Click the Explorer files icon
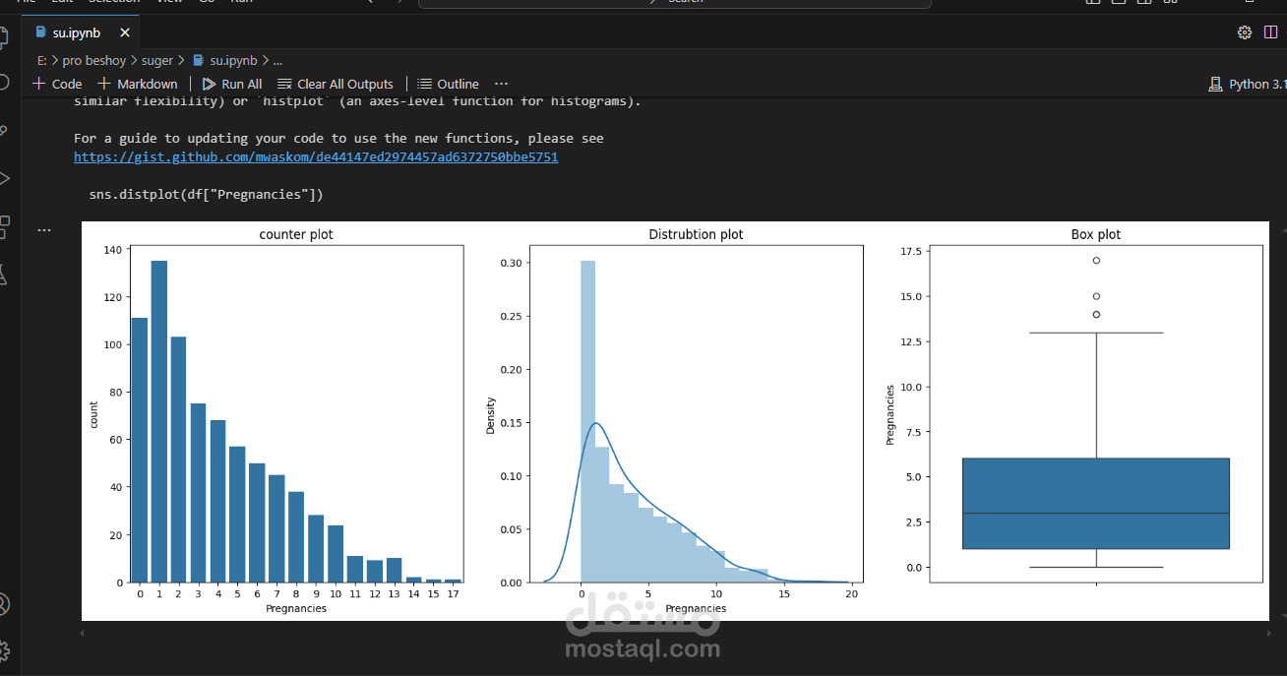This screenshot has width=1287, height=676. (3, 37)
